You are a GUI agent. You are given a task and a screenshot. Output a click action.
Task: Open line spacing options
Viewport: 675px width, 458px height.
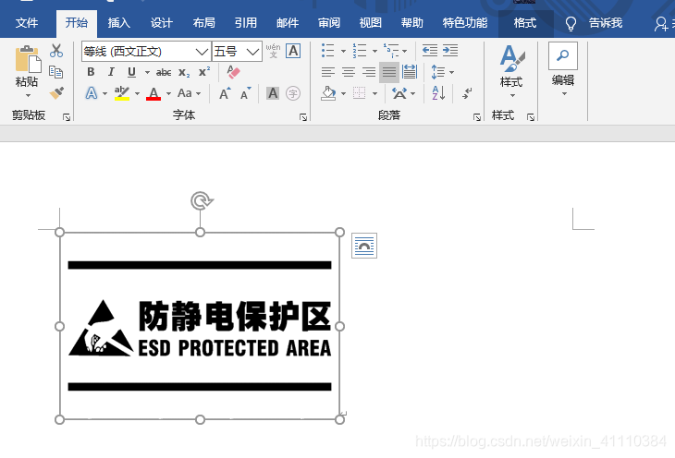[443, 72]
